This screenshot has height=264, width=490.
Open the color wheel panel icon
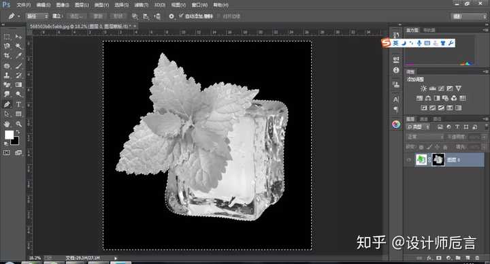click(x=396, y=124)
